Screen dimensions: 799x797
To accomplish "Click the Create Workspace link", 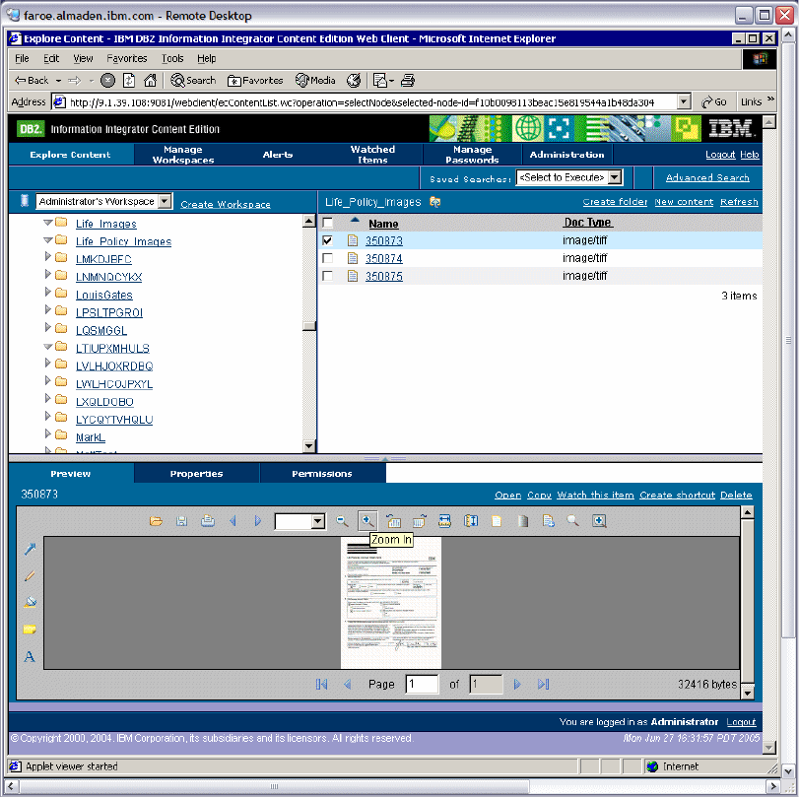I will point(226,204).
